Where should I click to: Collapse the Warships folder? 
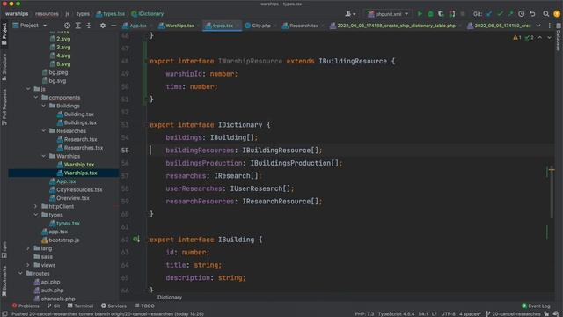pos(43,156)
